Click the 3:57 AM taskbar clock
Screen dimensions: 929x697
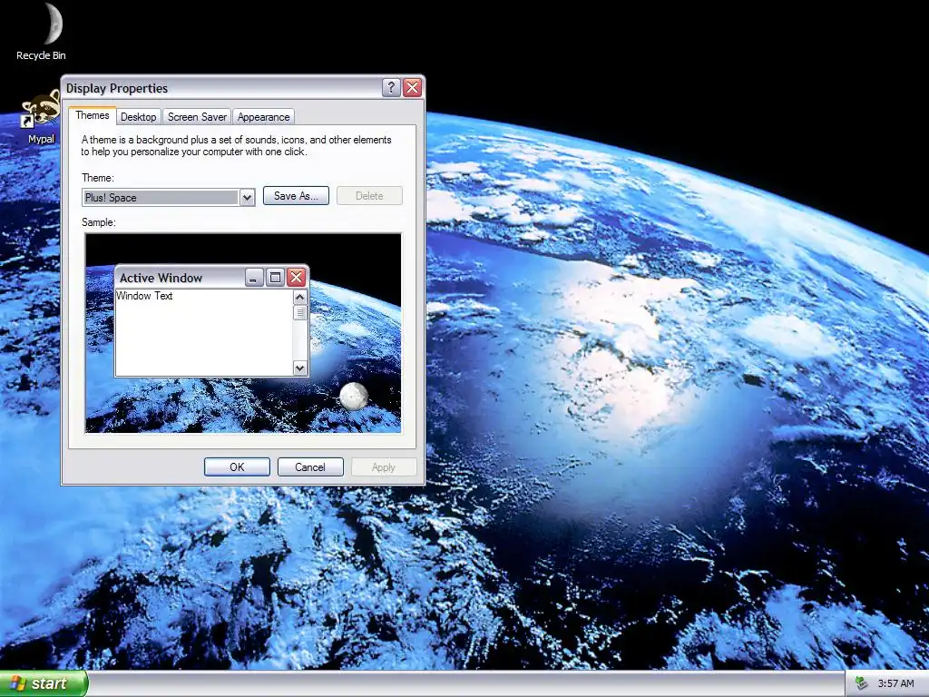point(895,684)
